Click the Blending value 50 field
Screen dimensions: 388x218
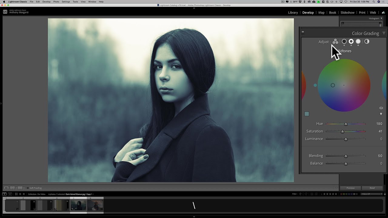pyautogui.click(x=380, y=156)
